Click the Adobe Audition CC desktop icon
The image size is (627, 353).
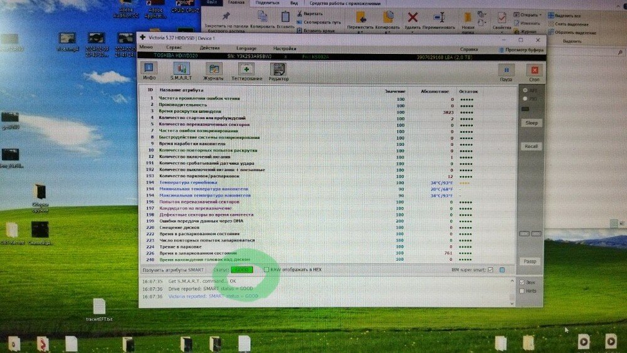tap(127, 9)
